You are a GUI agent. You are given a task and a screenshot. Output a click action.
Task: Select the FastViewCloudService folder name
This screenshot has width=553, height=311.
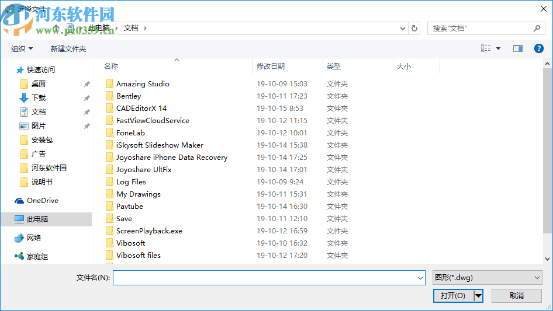pyautogui.click(x=153, y=120)
